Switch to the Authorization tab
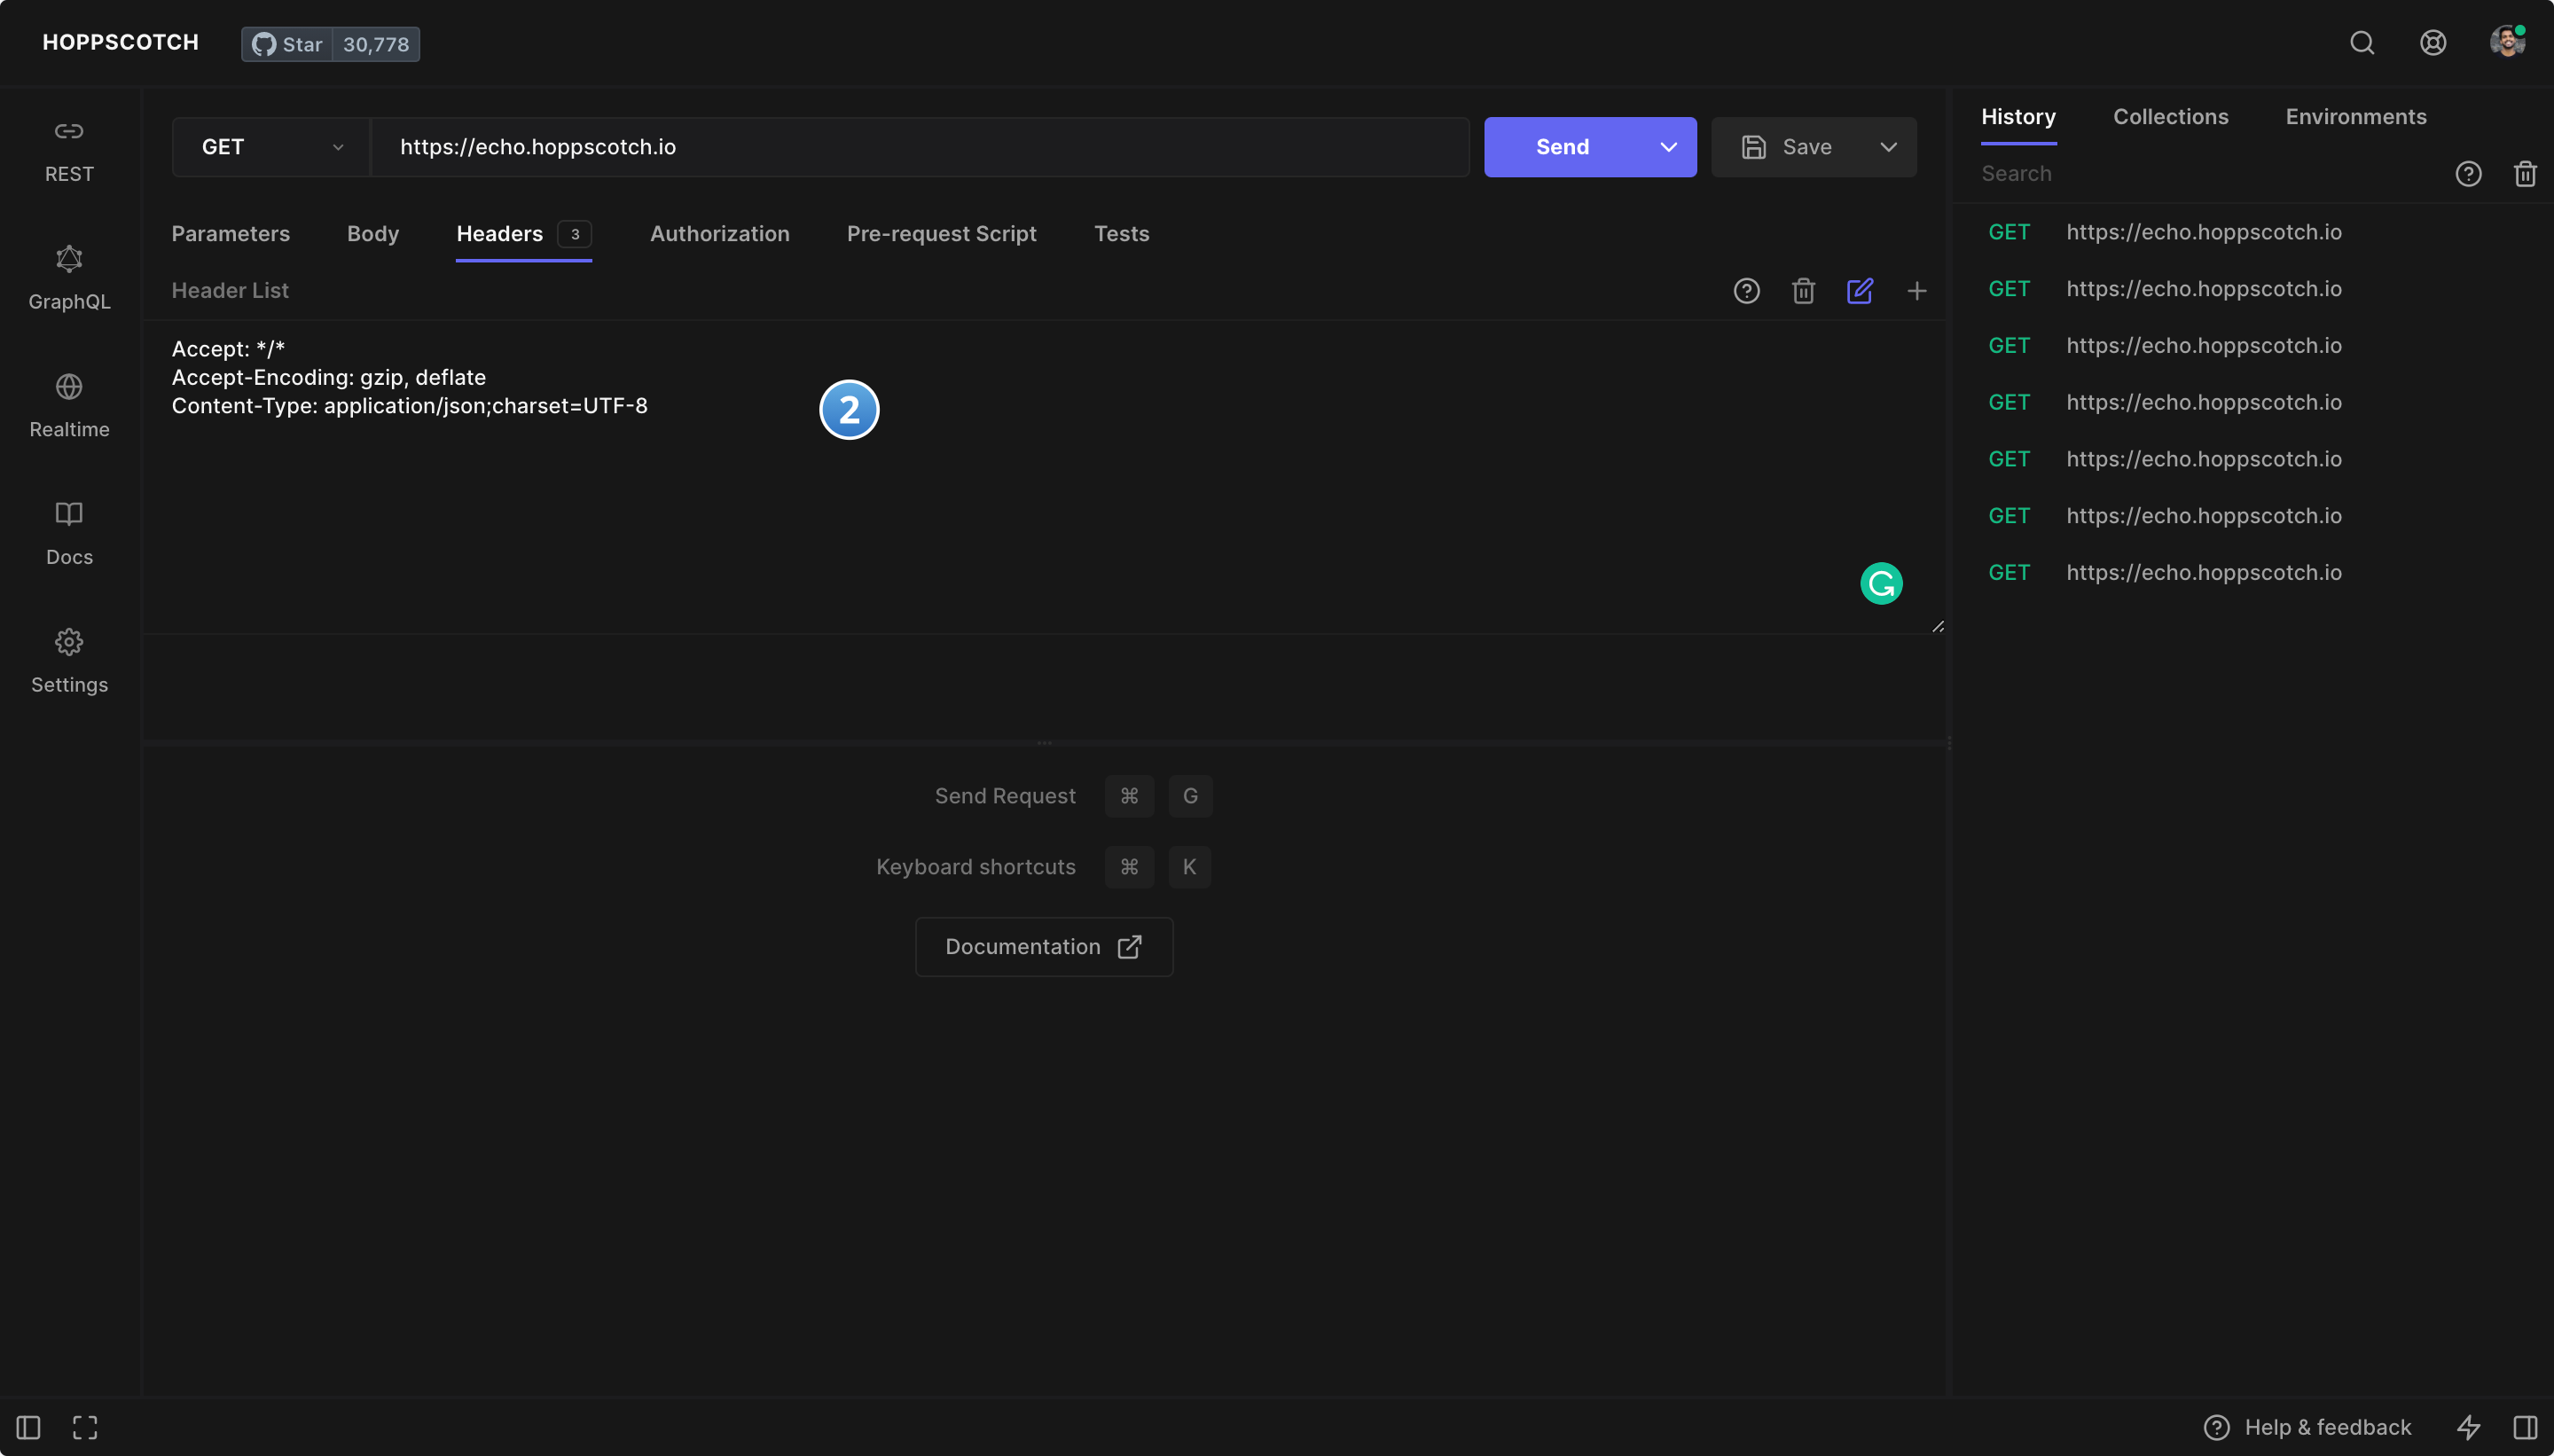Image resolution: width=2554 pixels, height=1456 pixels. click(719, 234)
